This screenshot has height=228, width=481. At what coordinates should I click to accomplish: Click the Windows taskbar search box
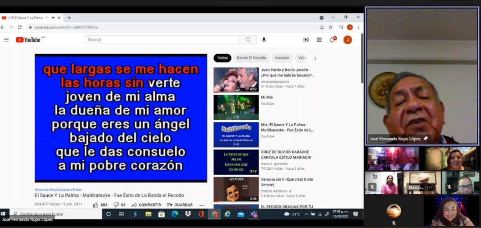pos(57,214)
